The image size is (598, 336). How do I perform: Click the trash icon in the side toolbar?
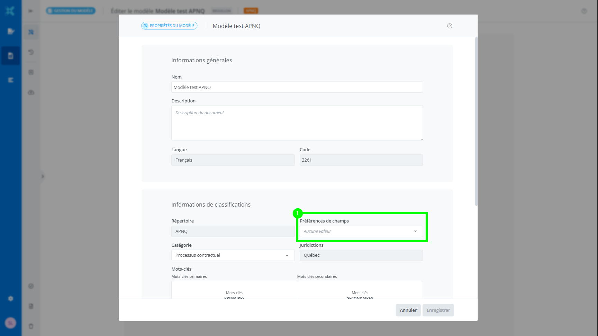31,326
